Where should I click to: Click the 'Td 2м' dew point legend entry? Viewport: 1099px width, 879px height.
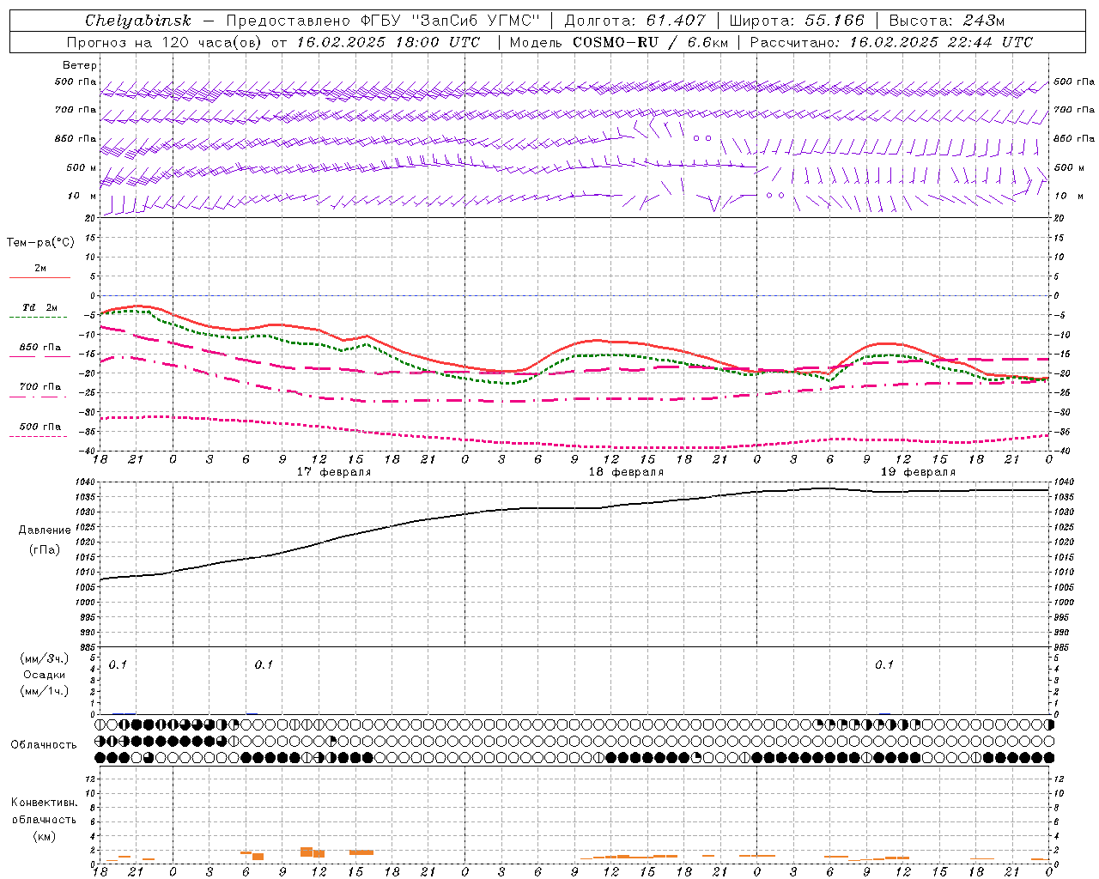pos(39,307)
